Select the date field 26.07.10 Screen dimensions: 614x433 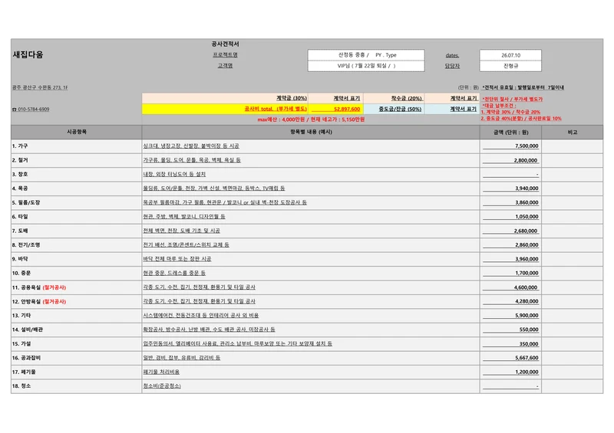click(x=510, y=55)
